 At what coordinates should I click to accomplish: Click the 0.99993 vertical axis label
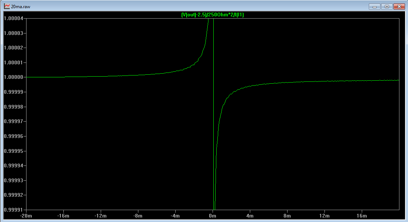13,180
